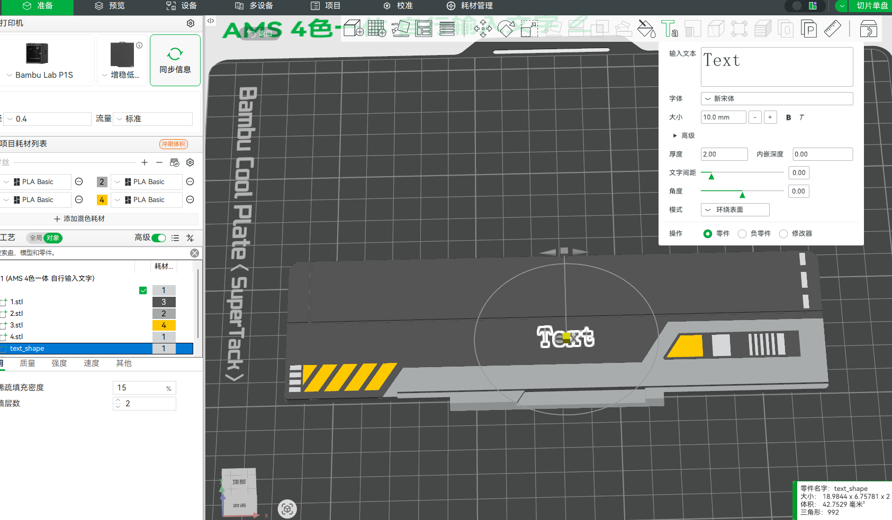
Task: Click the Add plate grid icon
Action: (377, 28)
